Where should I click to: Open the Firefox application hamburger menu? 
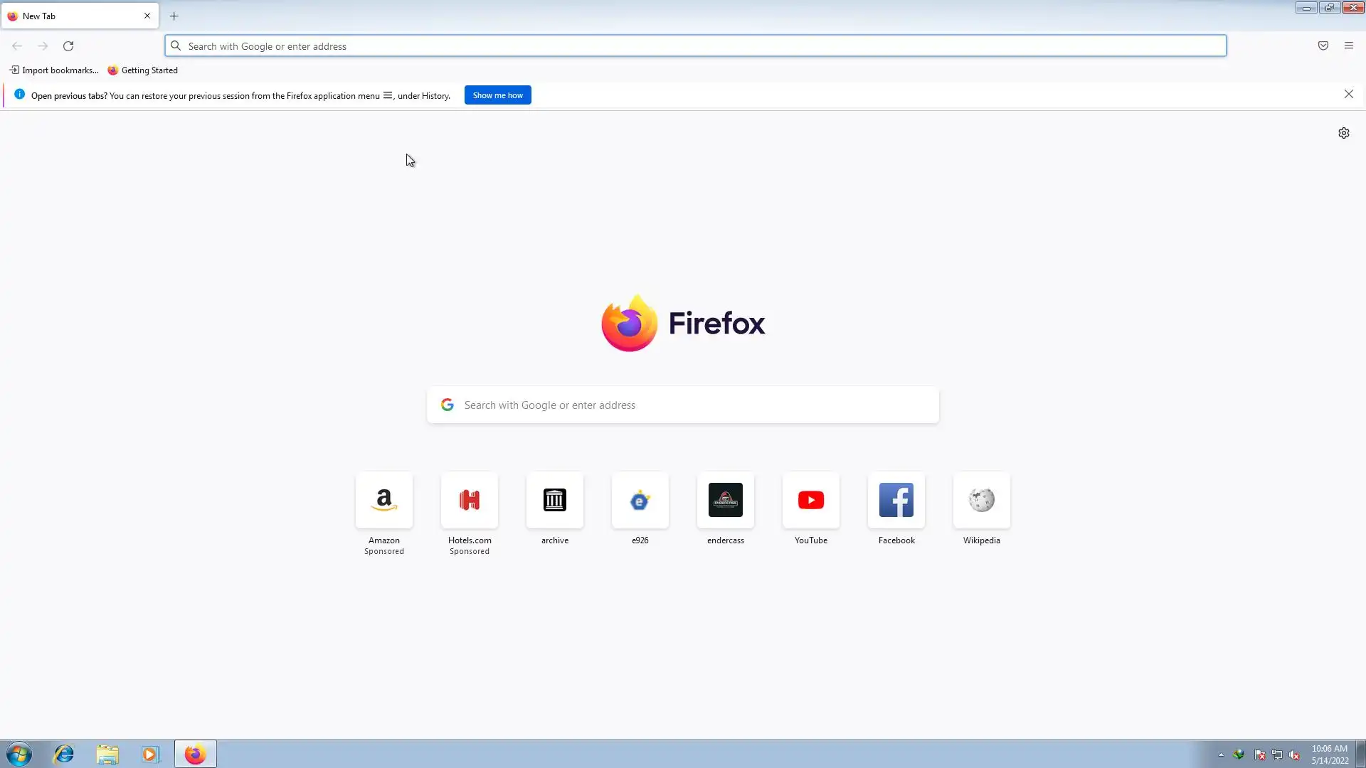[1348, 46]
